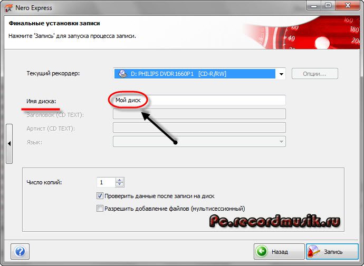Close the Nero Express window
The image size is (364, 266).
click(x=348, y=6)
